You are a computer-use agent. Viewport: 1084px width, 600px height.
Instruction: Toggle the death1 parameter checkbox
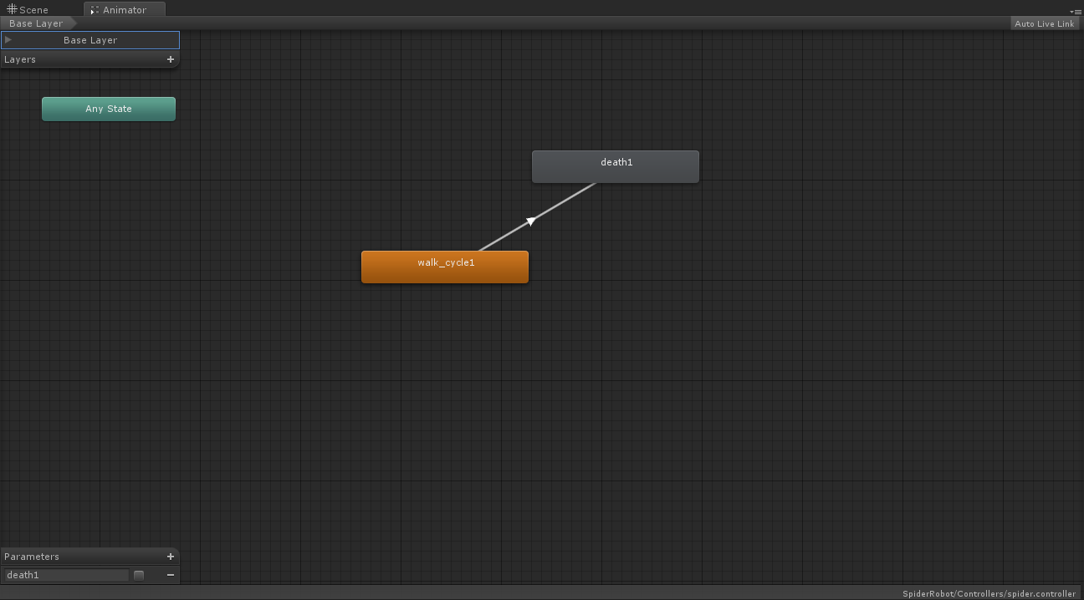[139, 575]
